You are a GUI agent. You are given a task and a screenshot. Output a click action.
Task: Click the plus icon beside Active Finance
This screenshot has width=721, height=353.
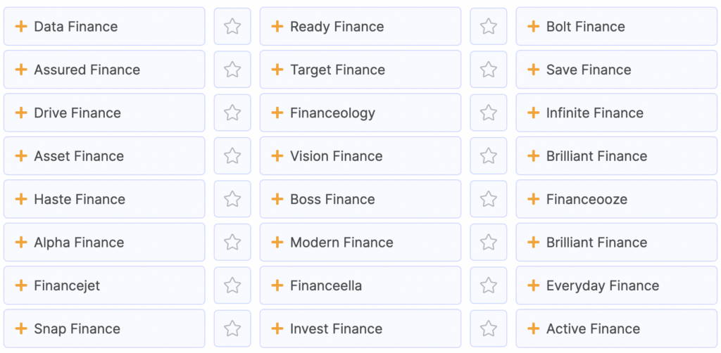[534, 328]
